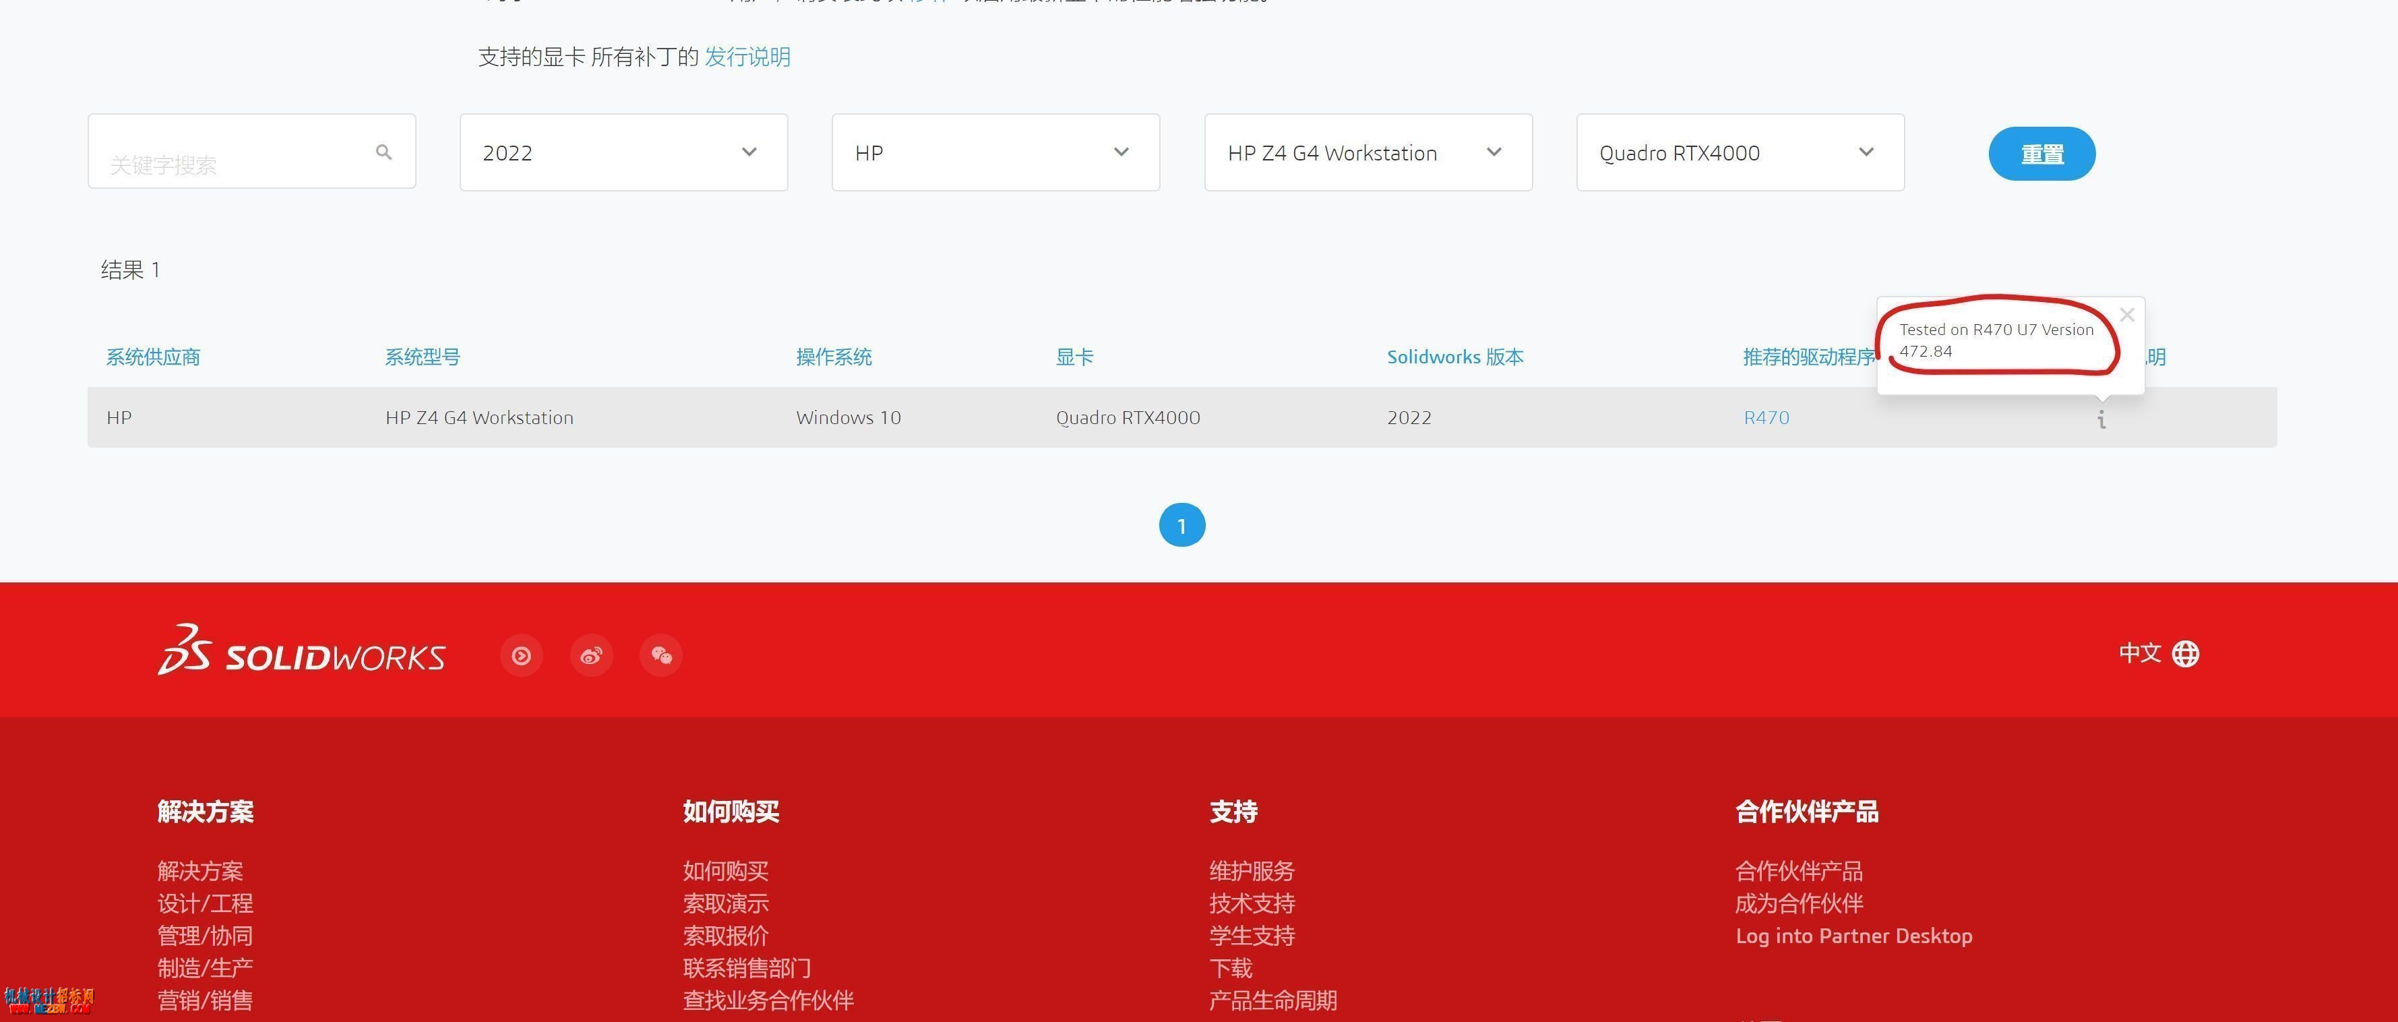
Task: Sort by Solidworks 版本 column header
Action: click(1455, 357)
